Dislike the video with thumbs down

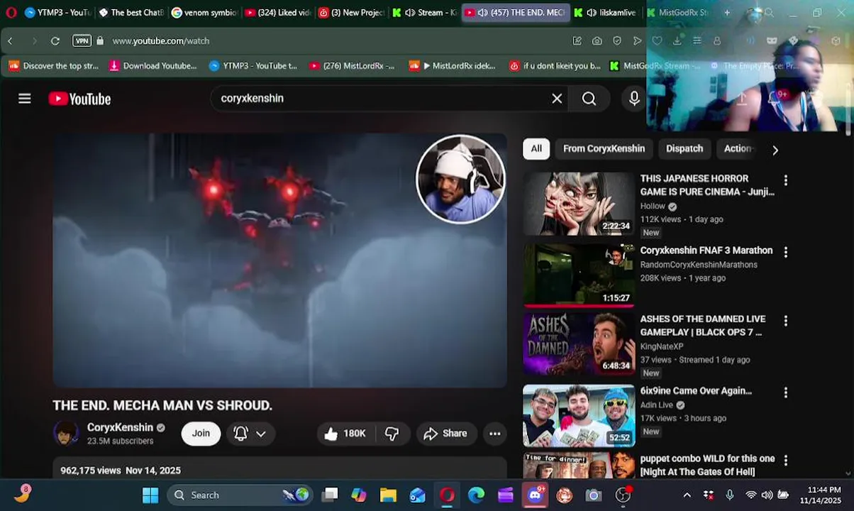[x=392, y=434]
